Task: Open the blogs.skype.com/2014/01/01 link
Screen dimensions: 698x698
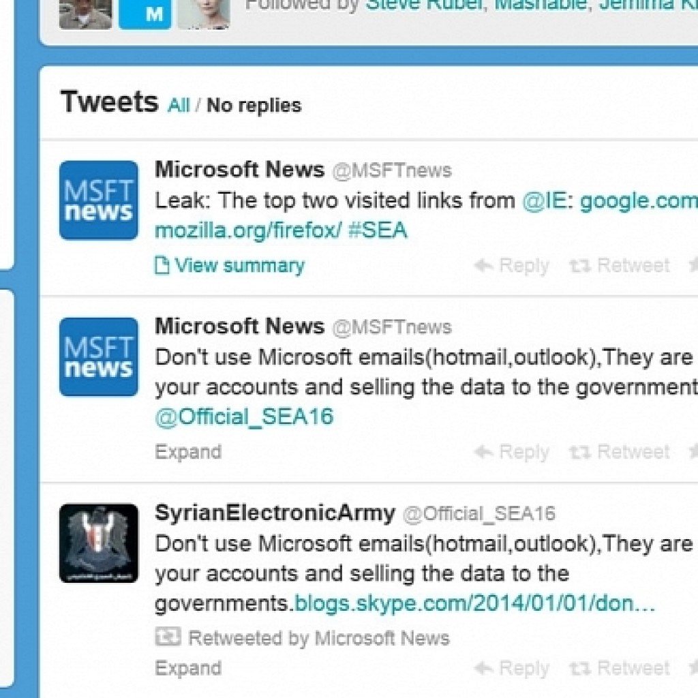Action: [x=474, y=604]
